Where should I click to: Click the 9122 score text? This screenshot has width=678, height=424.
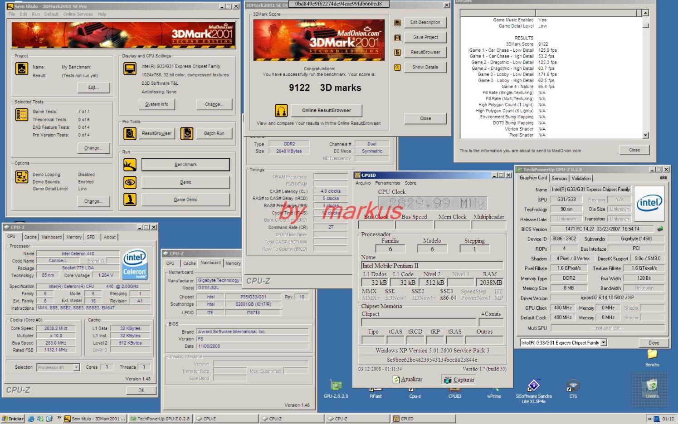coord(299,88)
